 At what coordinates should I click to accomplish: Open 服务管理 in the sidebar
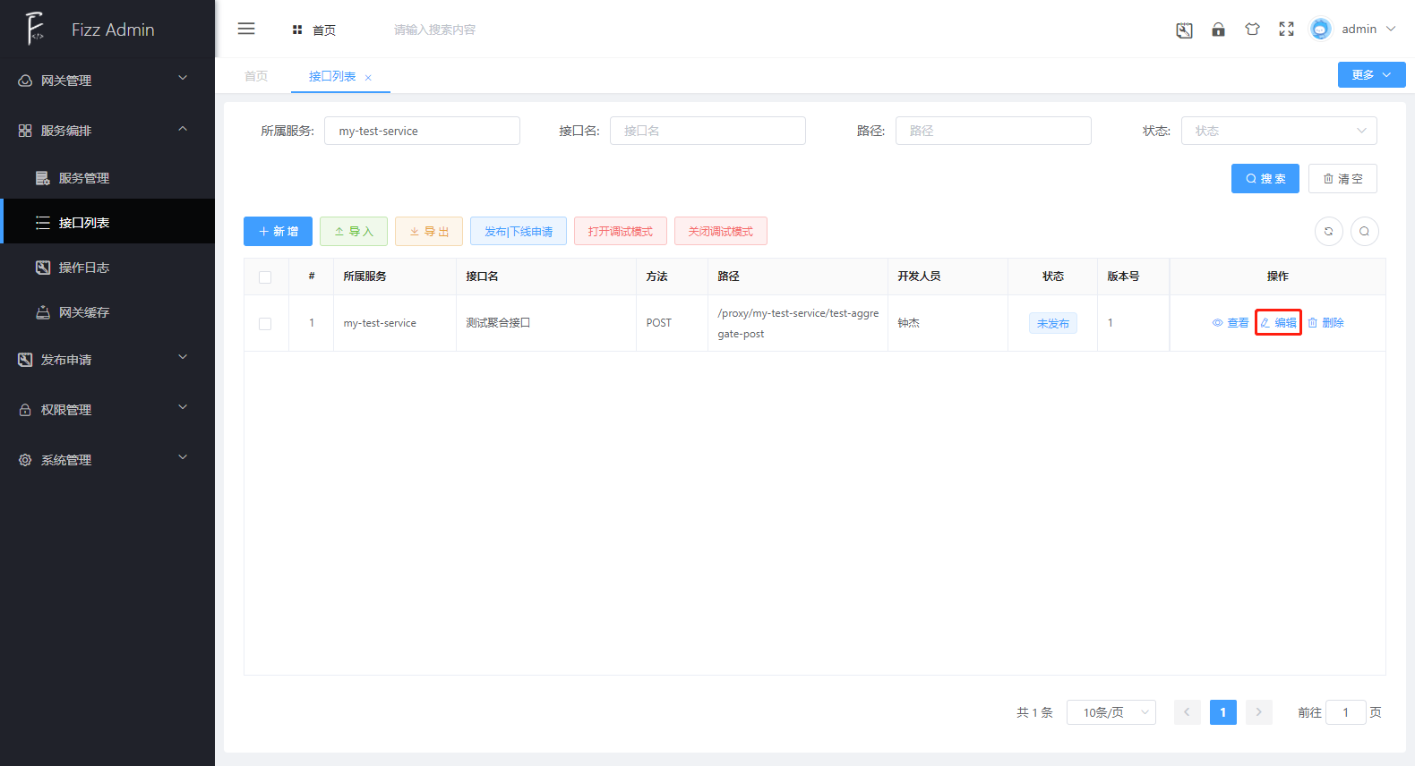pos(84,178)
